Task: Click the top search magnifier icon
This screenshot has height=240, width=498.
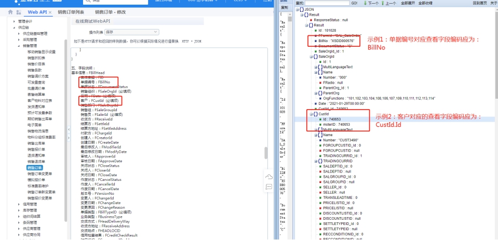Action: tap(88, 1)
